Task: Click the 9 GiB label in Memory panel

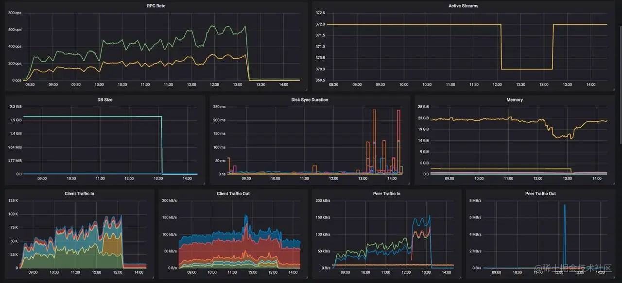Action: [x=424, y=151]
